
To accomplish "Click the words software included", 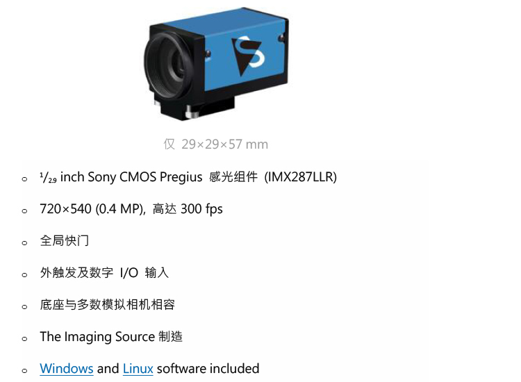I will click(208, 368).
